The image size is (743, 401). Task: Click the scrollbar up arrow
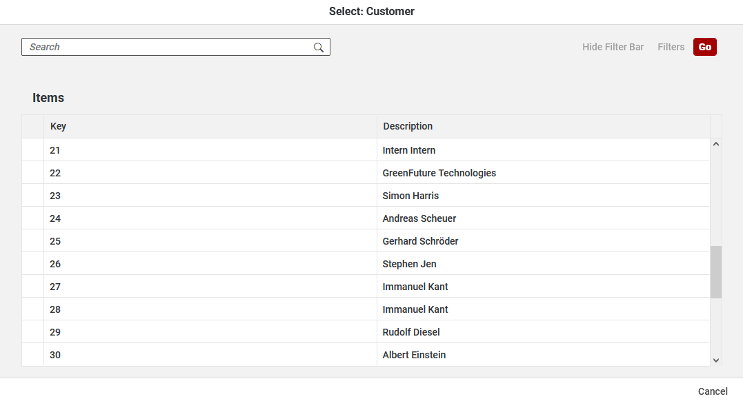pyautogui.click(x=715, y=145)
